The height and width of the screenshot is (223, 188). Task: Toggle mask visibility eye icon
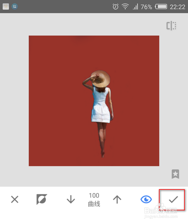pos(146,199)
